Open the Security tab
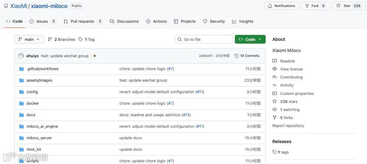This screenshot has height=164, width=367. click(x=214, y=21)
